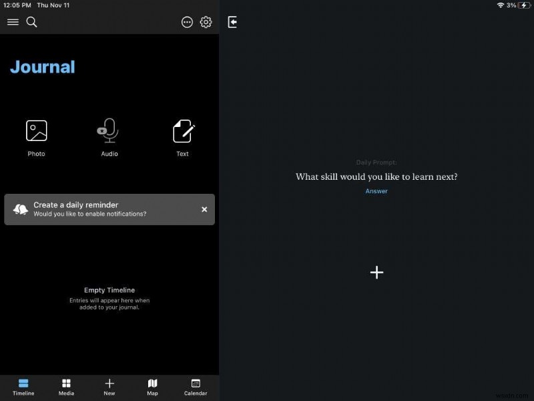This screenshot has width=534, height=401.
Task: Click the daily prompt question text
Action: [376, 176]
